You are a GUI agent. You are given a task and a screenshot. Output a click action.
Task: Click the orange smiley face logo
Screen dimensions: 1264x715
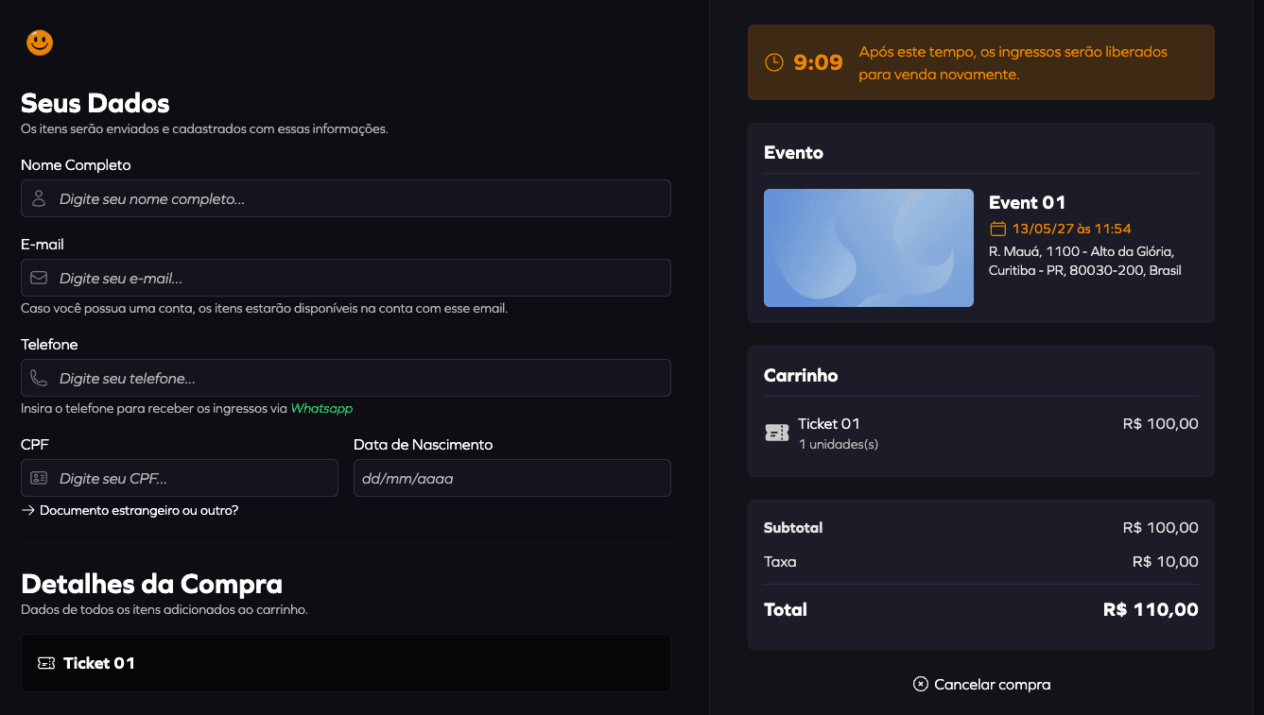coord(40,43)
